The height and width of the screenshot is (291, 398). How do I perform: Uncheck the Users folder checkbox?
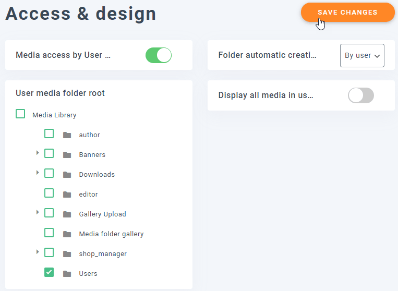pyautogui.click(x=49, y=272)
